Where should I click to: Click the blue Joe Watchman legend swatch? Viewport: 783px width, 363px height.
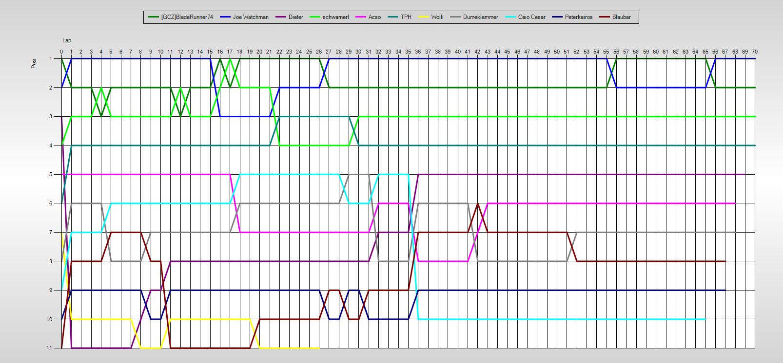click(225, 17)
